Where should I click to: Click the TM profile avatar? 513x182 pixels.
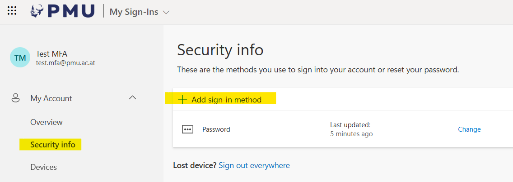(x=20, y=58)
